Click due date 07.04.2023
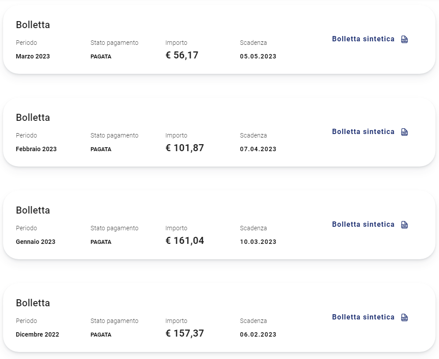The image size is (439, 359). click(x=258, y=149)
